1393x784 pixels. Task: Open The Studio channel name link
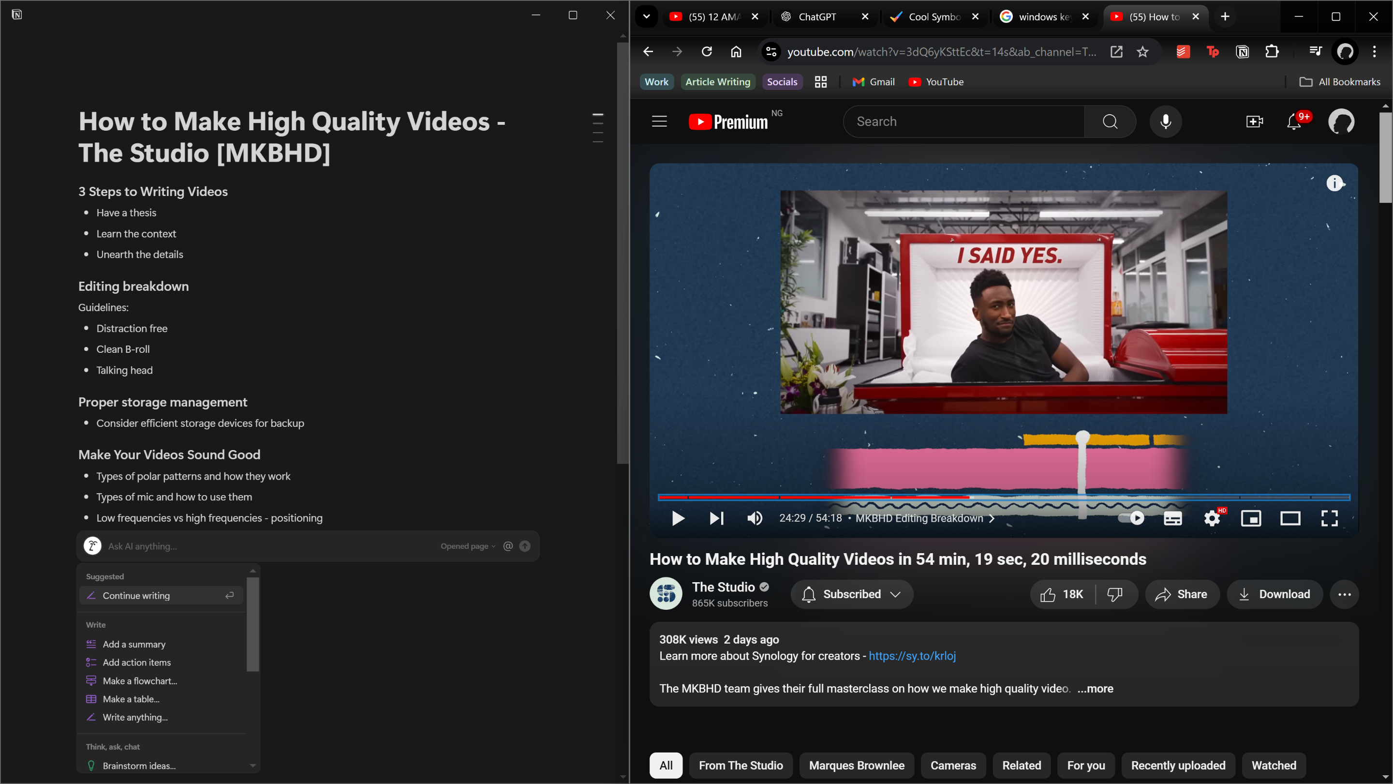click(723, 587)
